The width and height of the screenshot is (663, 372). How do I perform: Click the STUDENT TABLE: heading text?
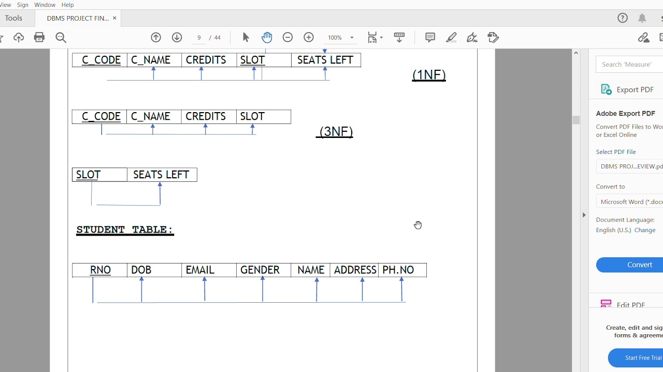(125, 229)
